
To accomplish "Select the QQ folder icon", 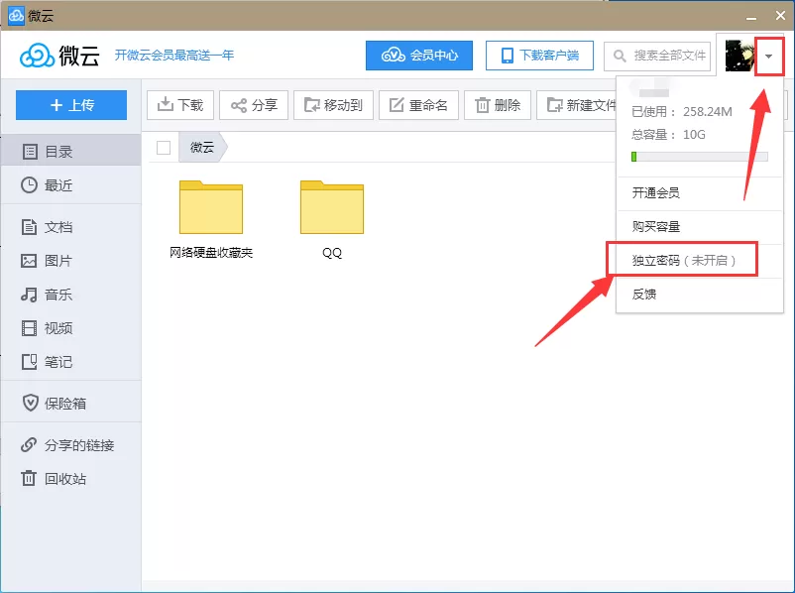I will point(332,207).
